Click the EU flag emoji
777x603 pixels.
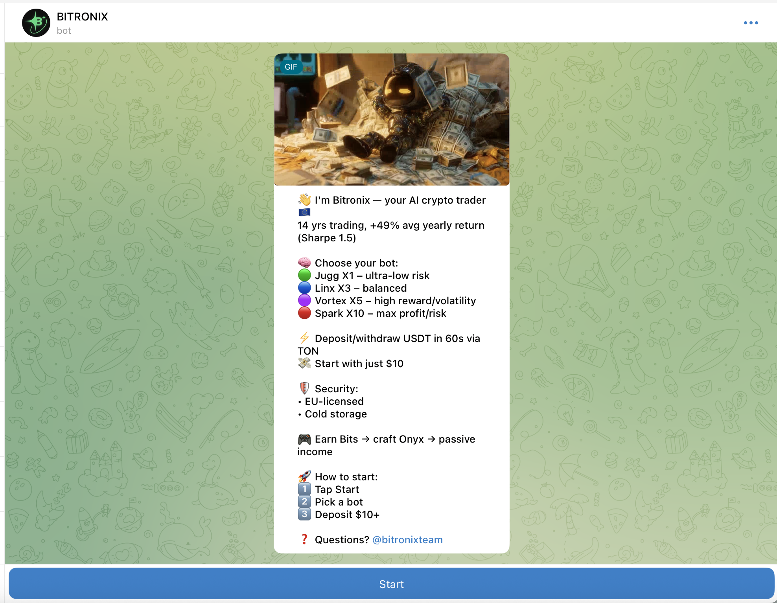click(x=304, y=213)
